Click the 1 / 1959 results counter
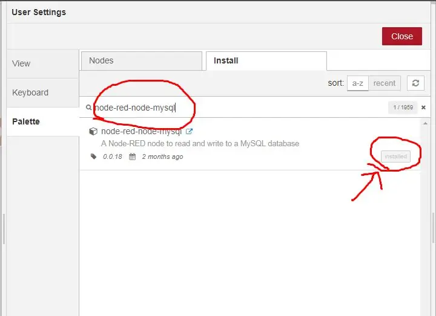The image size is (436, 316). pyautogui.click(x=403, y=108)
